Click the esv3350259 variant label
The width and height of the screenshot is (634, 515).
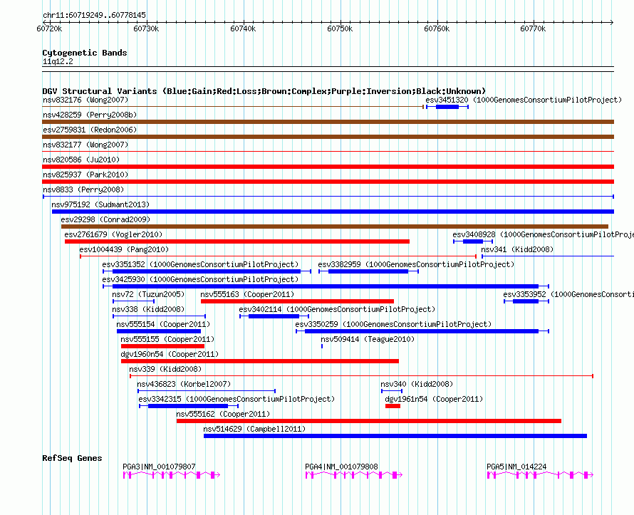click(393, 324)
